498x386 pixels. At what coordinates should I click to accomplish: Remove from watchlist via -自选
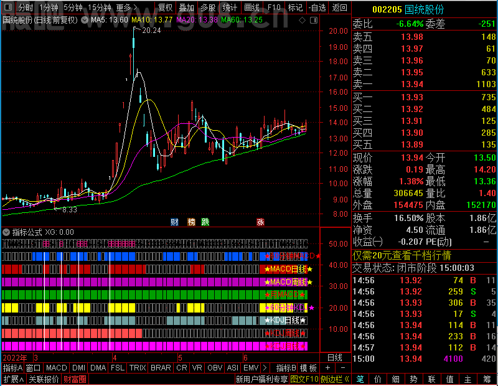tap(317, 7)
